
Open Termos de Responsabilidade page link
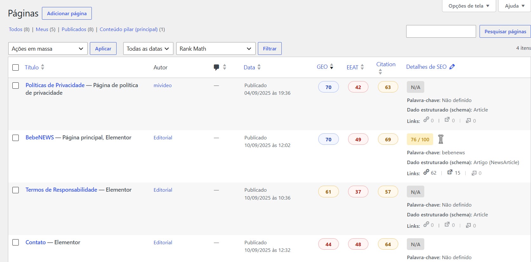coord(61,190)
